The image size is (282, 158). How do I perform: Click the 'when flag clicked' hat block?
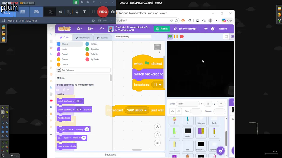pos(148,62)
